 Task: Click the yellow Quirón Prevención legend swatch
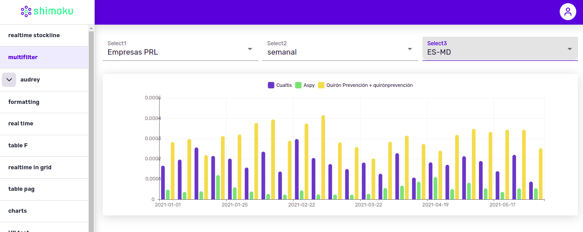(321, 85)
